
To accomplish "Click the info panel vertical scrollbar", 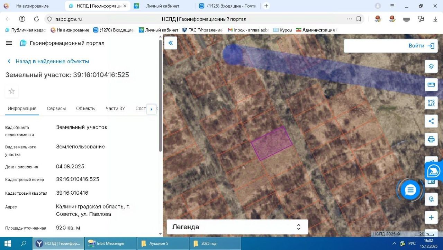I will pos(160,96).
